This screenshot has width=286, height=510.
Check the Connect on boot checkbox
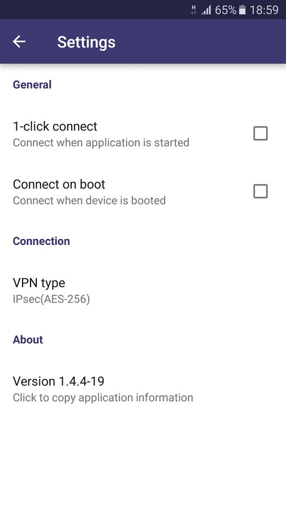[x=261, y=192]
